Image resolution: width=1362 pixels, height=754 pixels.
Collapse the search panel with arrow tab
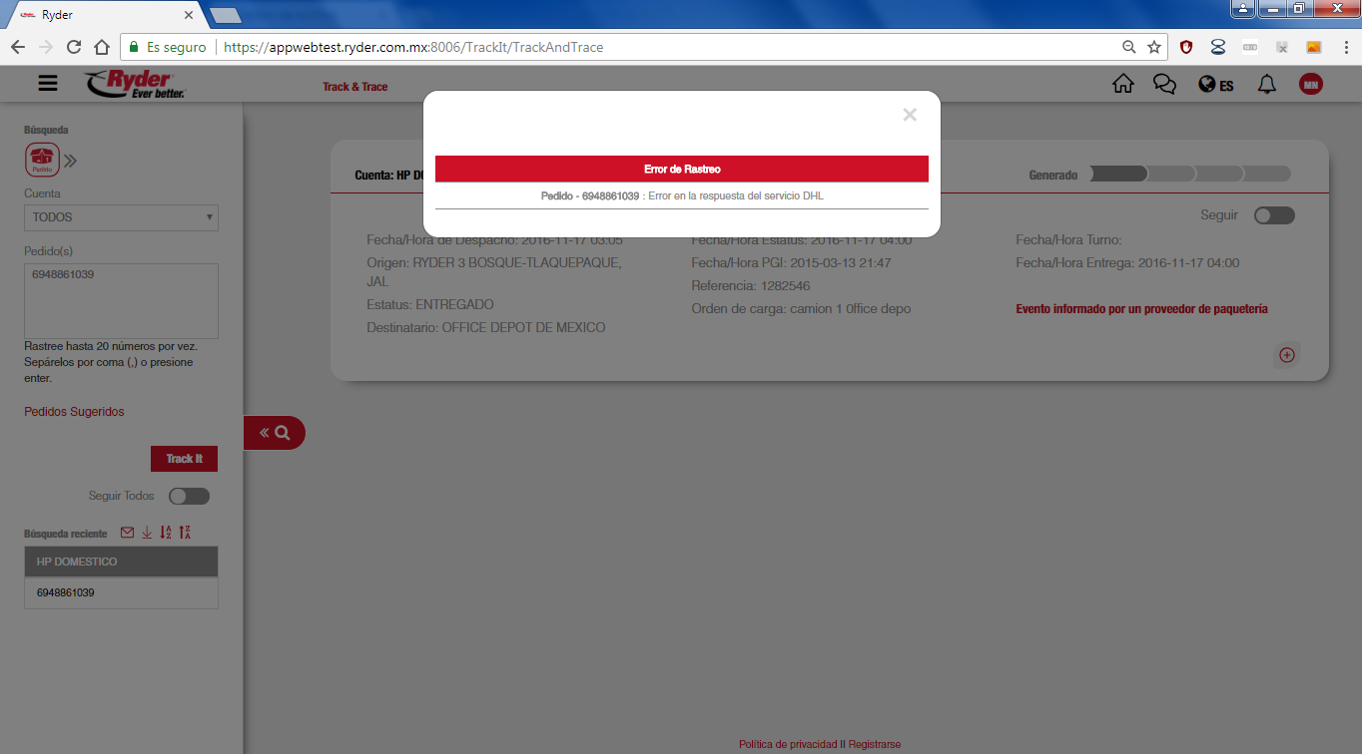point(275,433)
